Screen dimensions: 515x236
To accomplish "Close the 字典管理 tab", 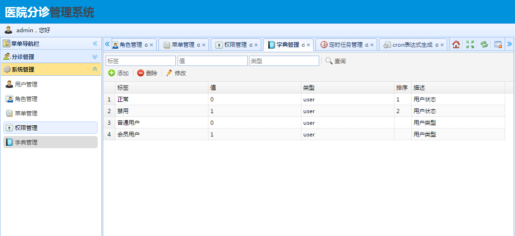I will point(308,45).
